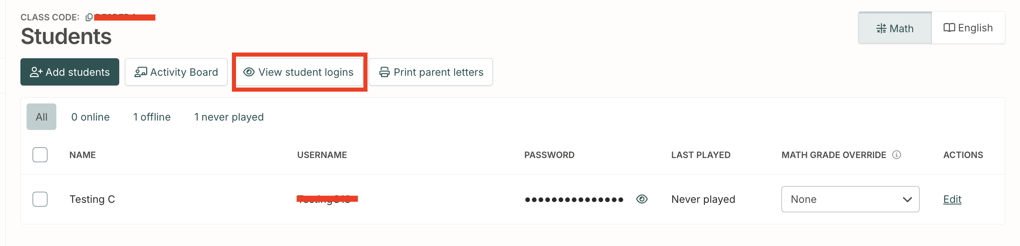1020x246 pixels.
Task: Show the 1 offline students filter
Action: (152, 117)
